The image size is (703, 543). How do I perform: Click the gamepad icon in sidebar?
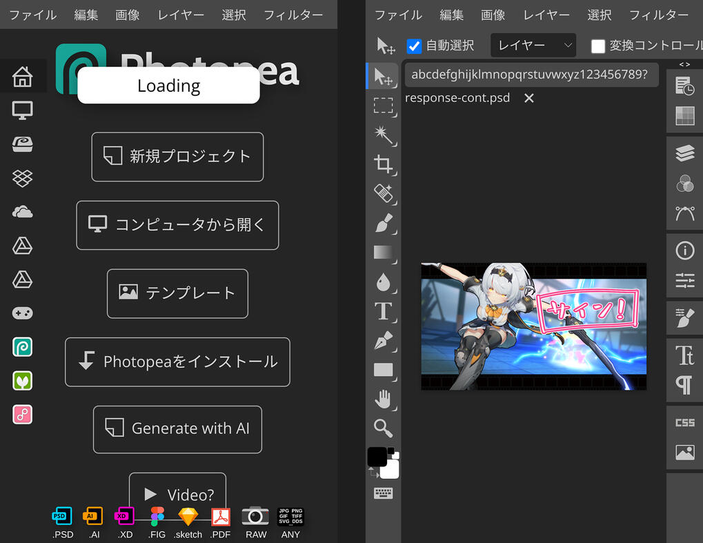22,313
